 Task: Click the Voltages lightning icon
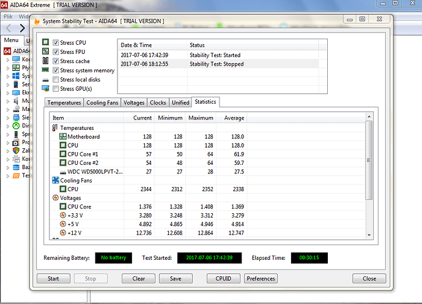[x=56, y=198]
